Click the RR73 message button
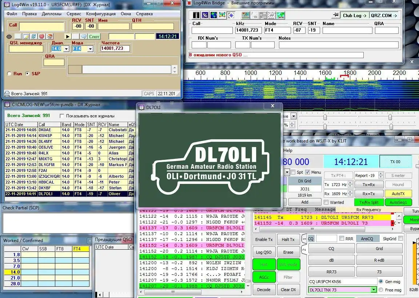Image resolution: width=419 pixels, height=298 pixels. [x=331, y=272]
